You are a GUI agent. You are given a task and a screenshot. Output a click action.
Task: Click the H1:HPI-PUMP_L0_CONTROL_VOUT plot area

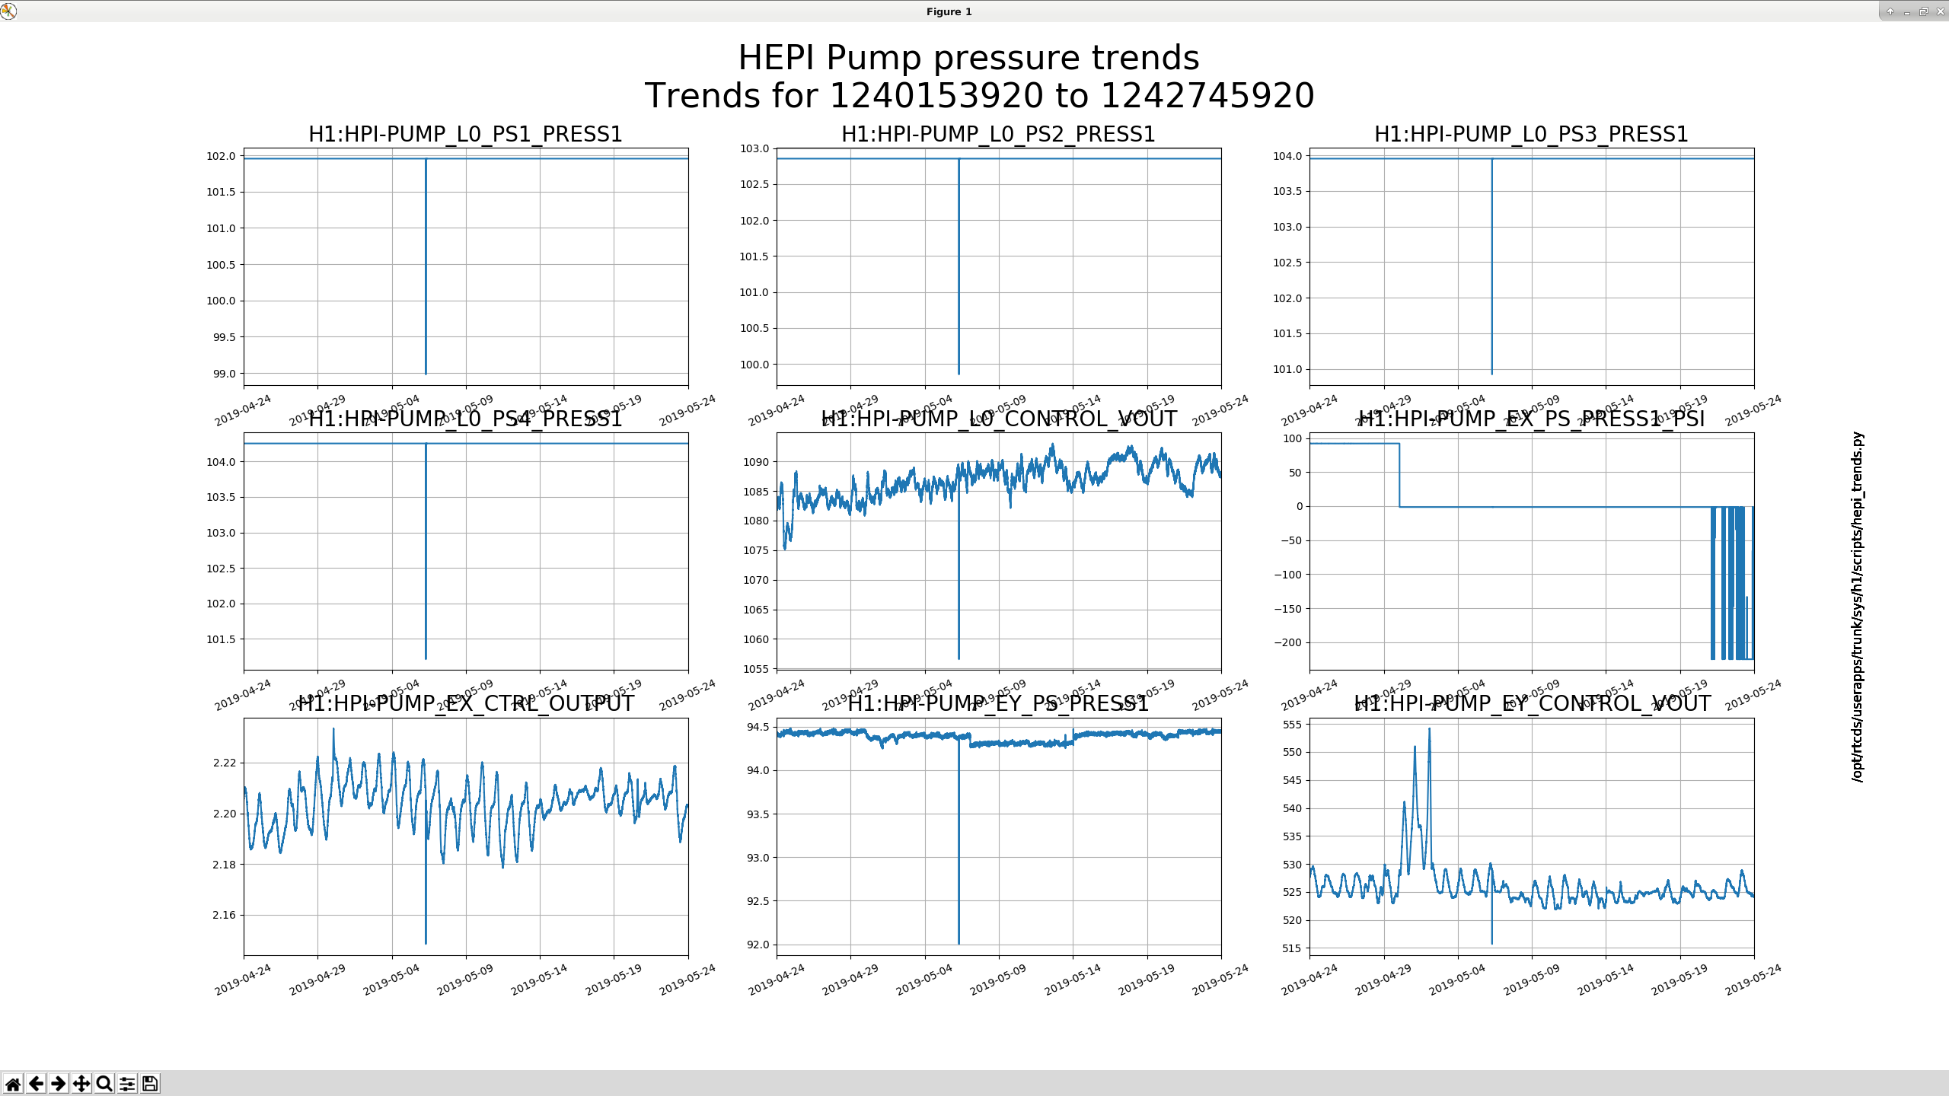tap(999, 552)
